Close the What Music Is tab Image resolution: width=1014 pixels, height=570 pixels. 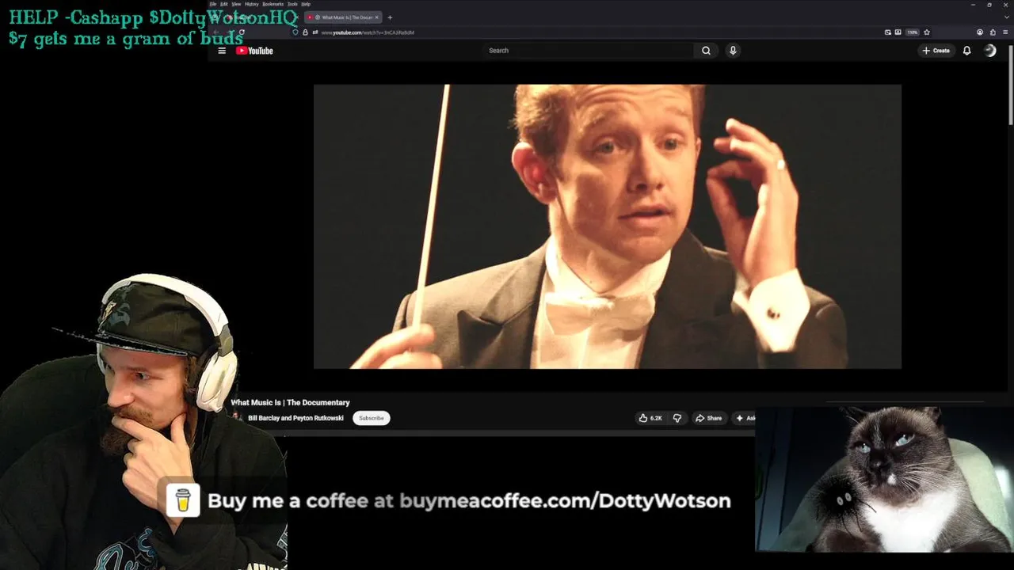coord(376,17)
